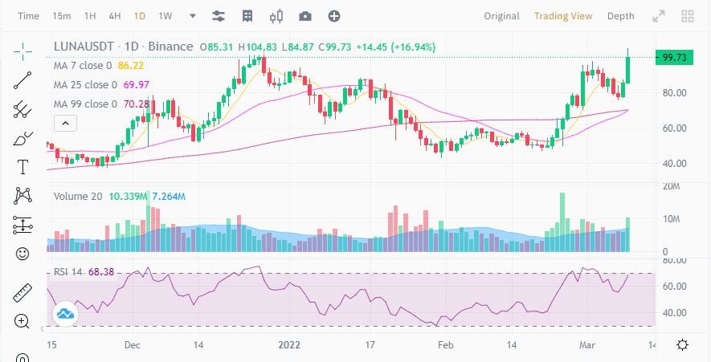
Task: Open chart settings gear icon
Action: (682, 345)
